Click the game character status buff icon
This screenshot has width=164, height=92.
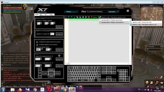(25, 5)
